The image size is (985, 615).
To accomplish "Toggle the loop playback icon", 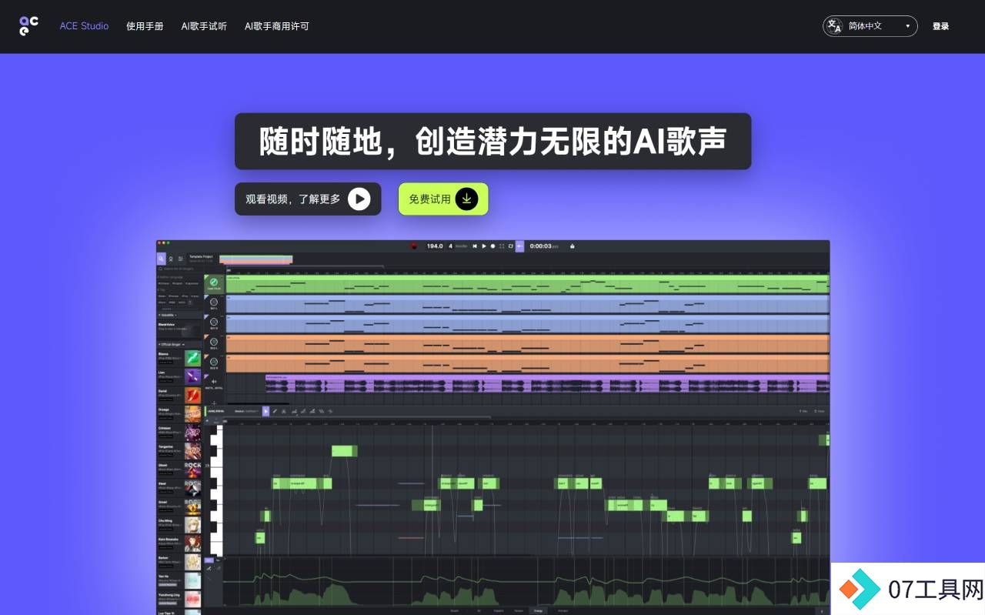I will (x=510, y=246).
